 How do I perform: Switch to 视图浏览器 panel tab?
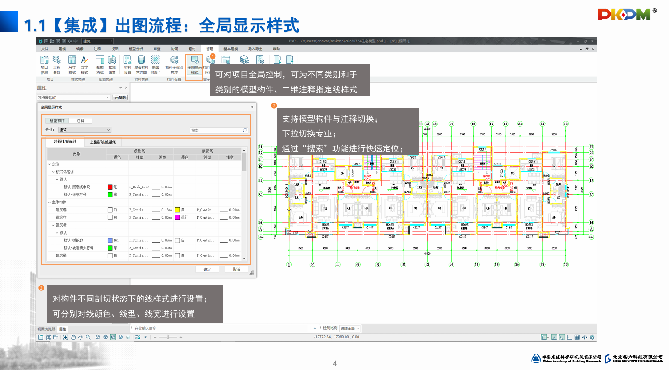[46, 329]
